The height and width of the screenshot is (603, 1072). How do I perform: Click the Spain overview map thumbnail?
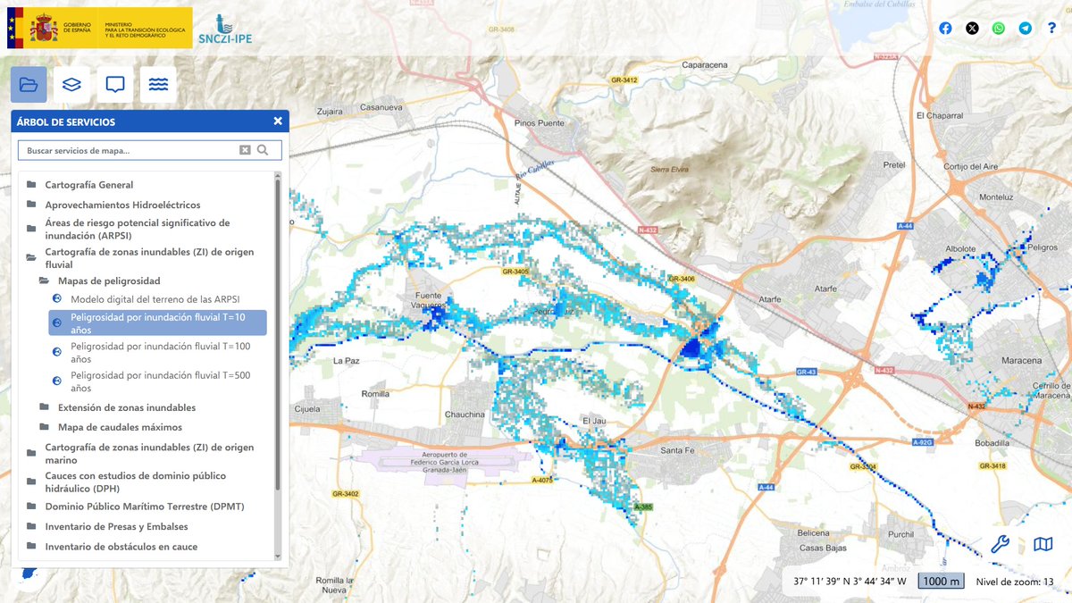click(x=29, y=574)
